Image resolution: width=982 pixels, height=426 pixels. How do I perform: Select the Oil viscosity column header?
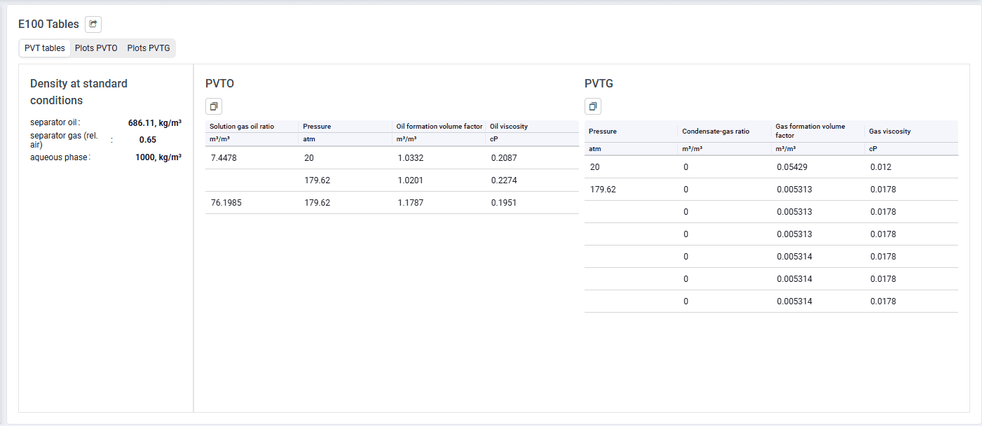pyautogui.click(x=509, y=127)
